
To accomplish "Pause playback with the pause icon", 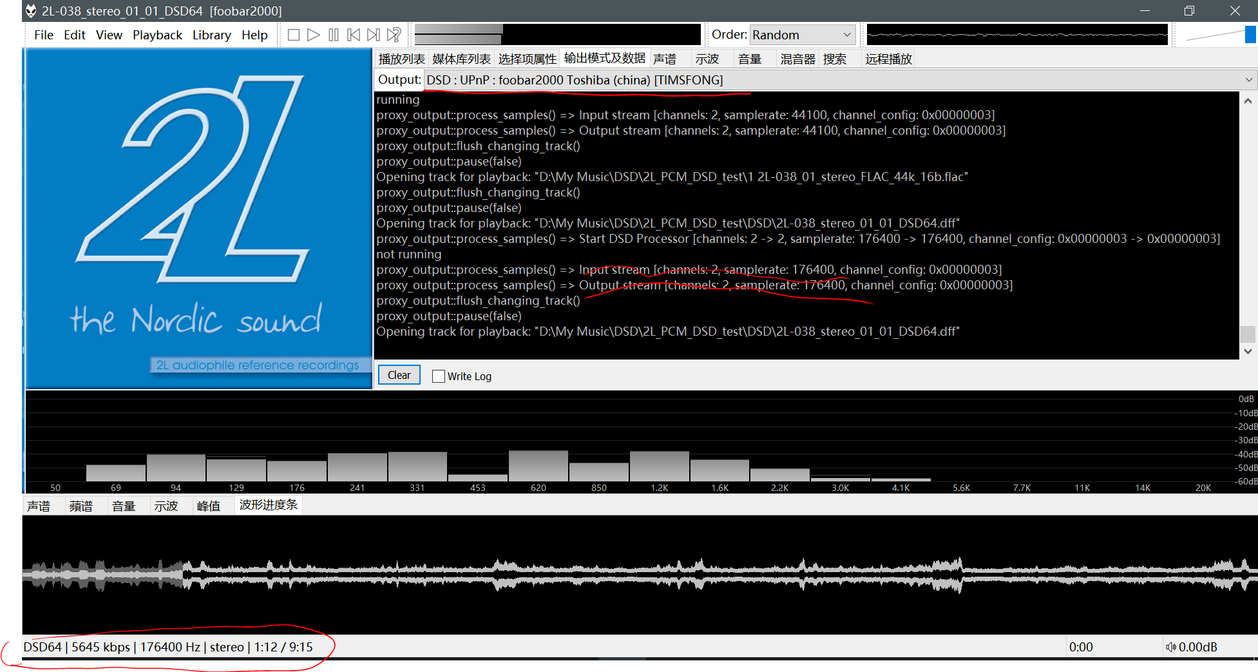I will pyautogui.click(x=334, y=35).
